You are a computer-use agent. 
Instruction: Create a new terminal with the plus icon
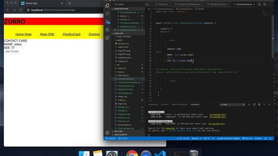point(249,104)
